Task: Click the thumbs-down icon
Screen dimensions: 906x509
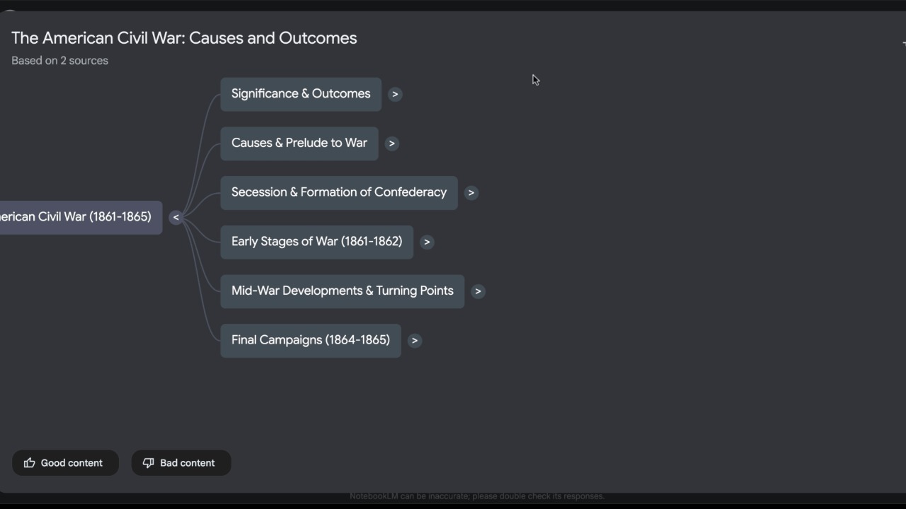Action: pyautogui.click(x=149, y=463)
